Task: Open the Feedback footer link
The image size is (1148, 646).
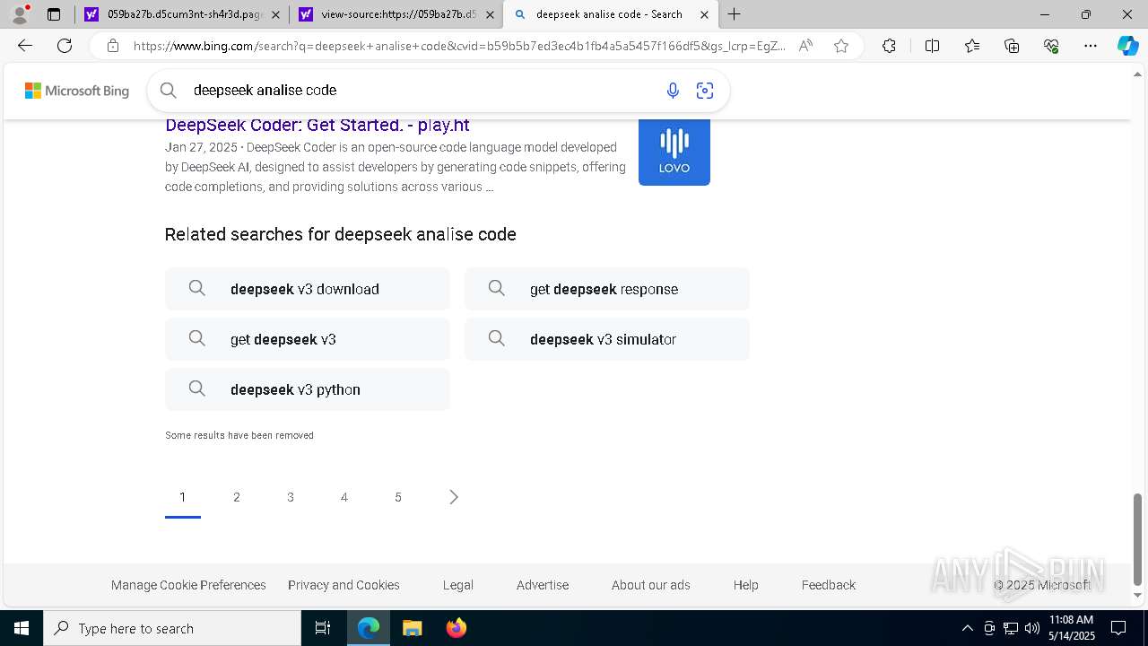Action: pos(829,585)
